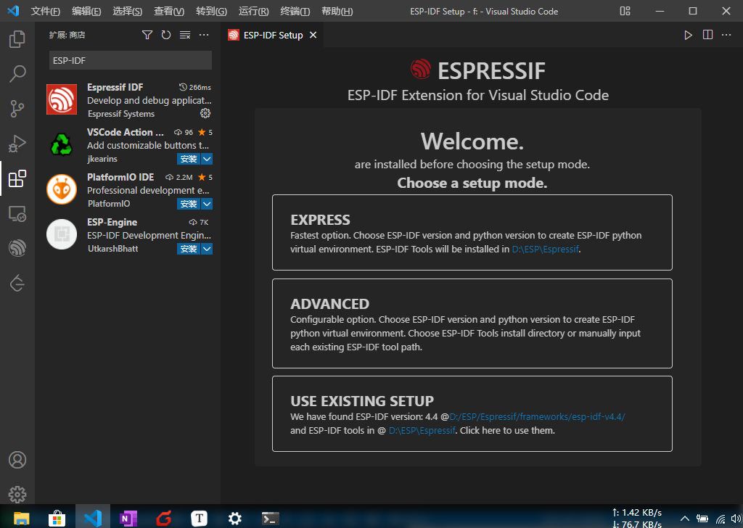Open the Search view in activity bar

coord(17,74)
